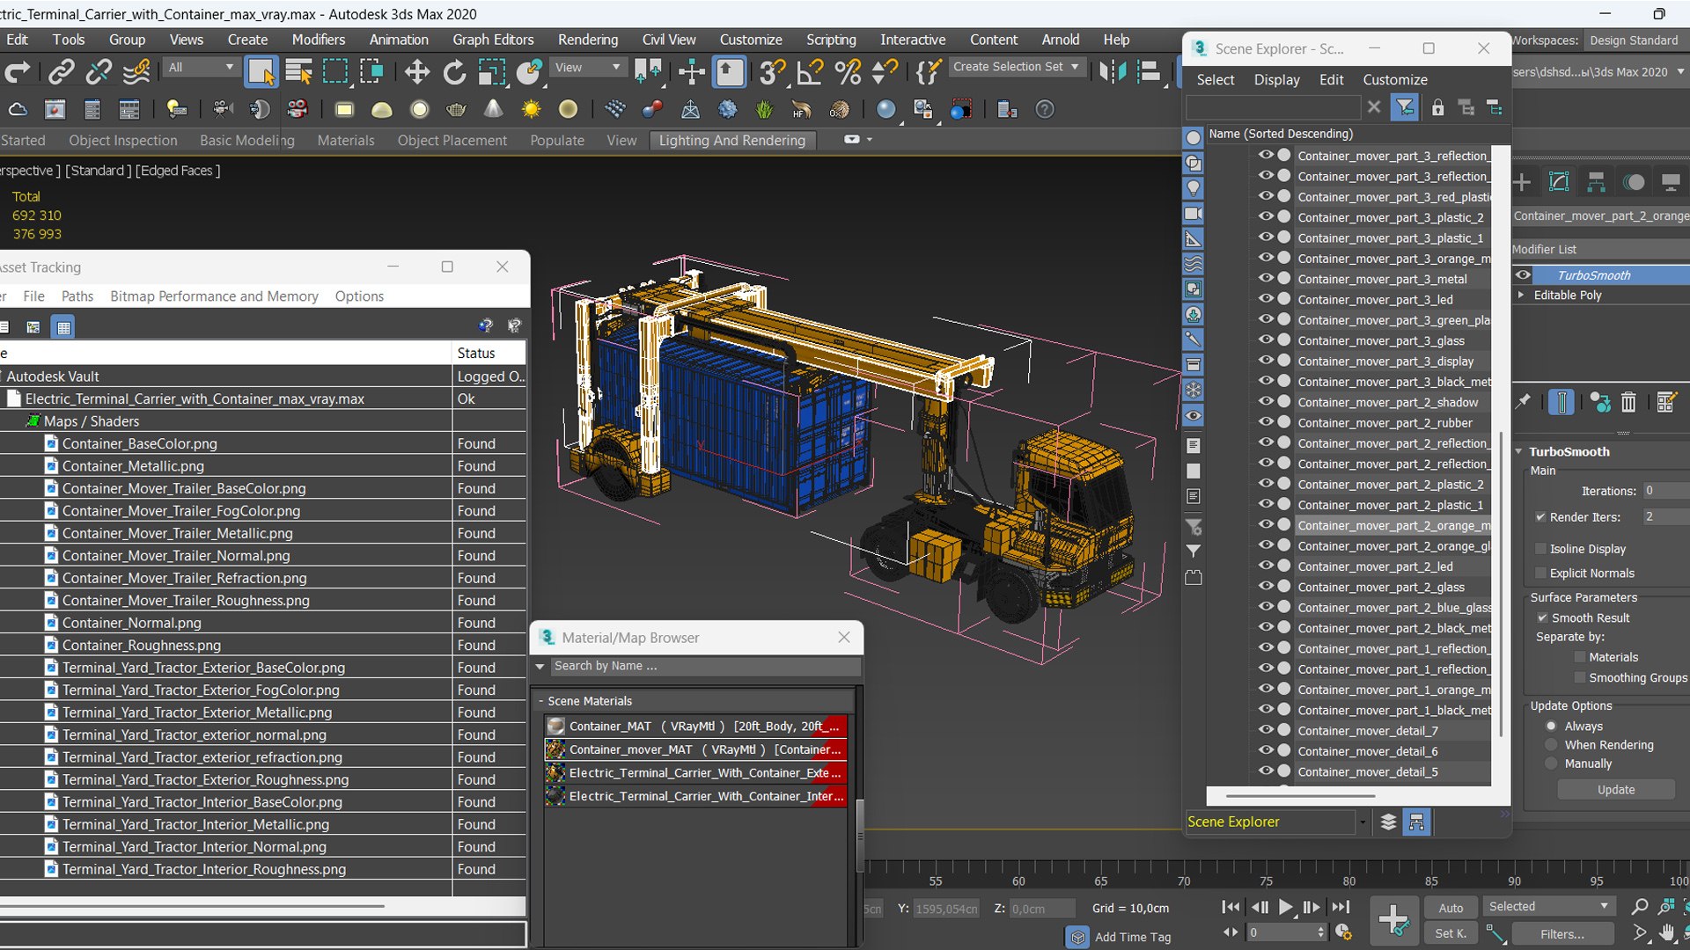Collapse the Scene Materials group

tap(541, 701)
